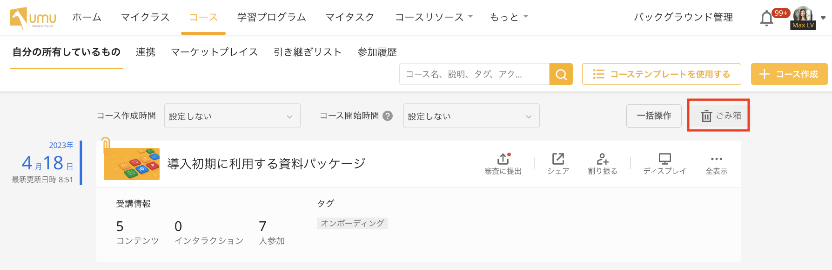Open the course thumbnail image
Viewport: 832px width, 270px height.
click(x=132, y=164)
